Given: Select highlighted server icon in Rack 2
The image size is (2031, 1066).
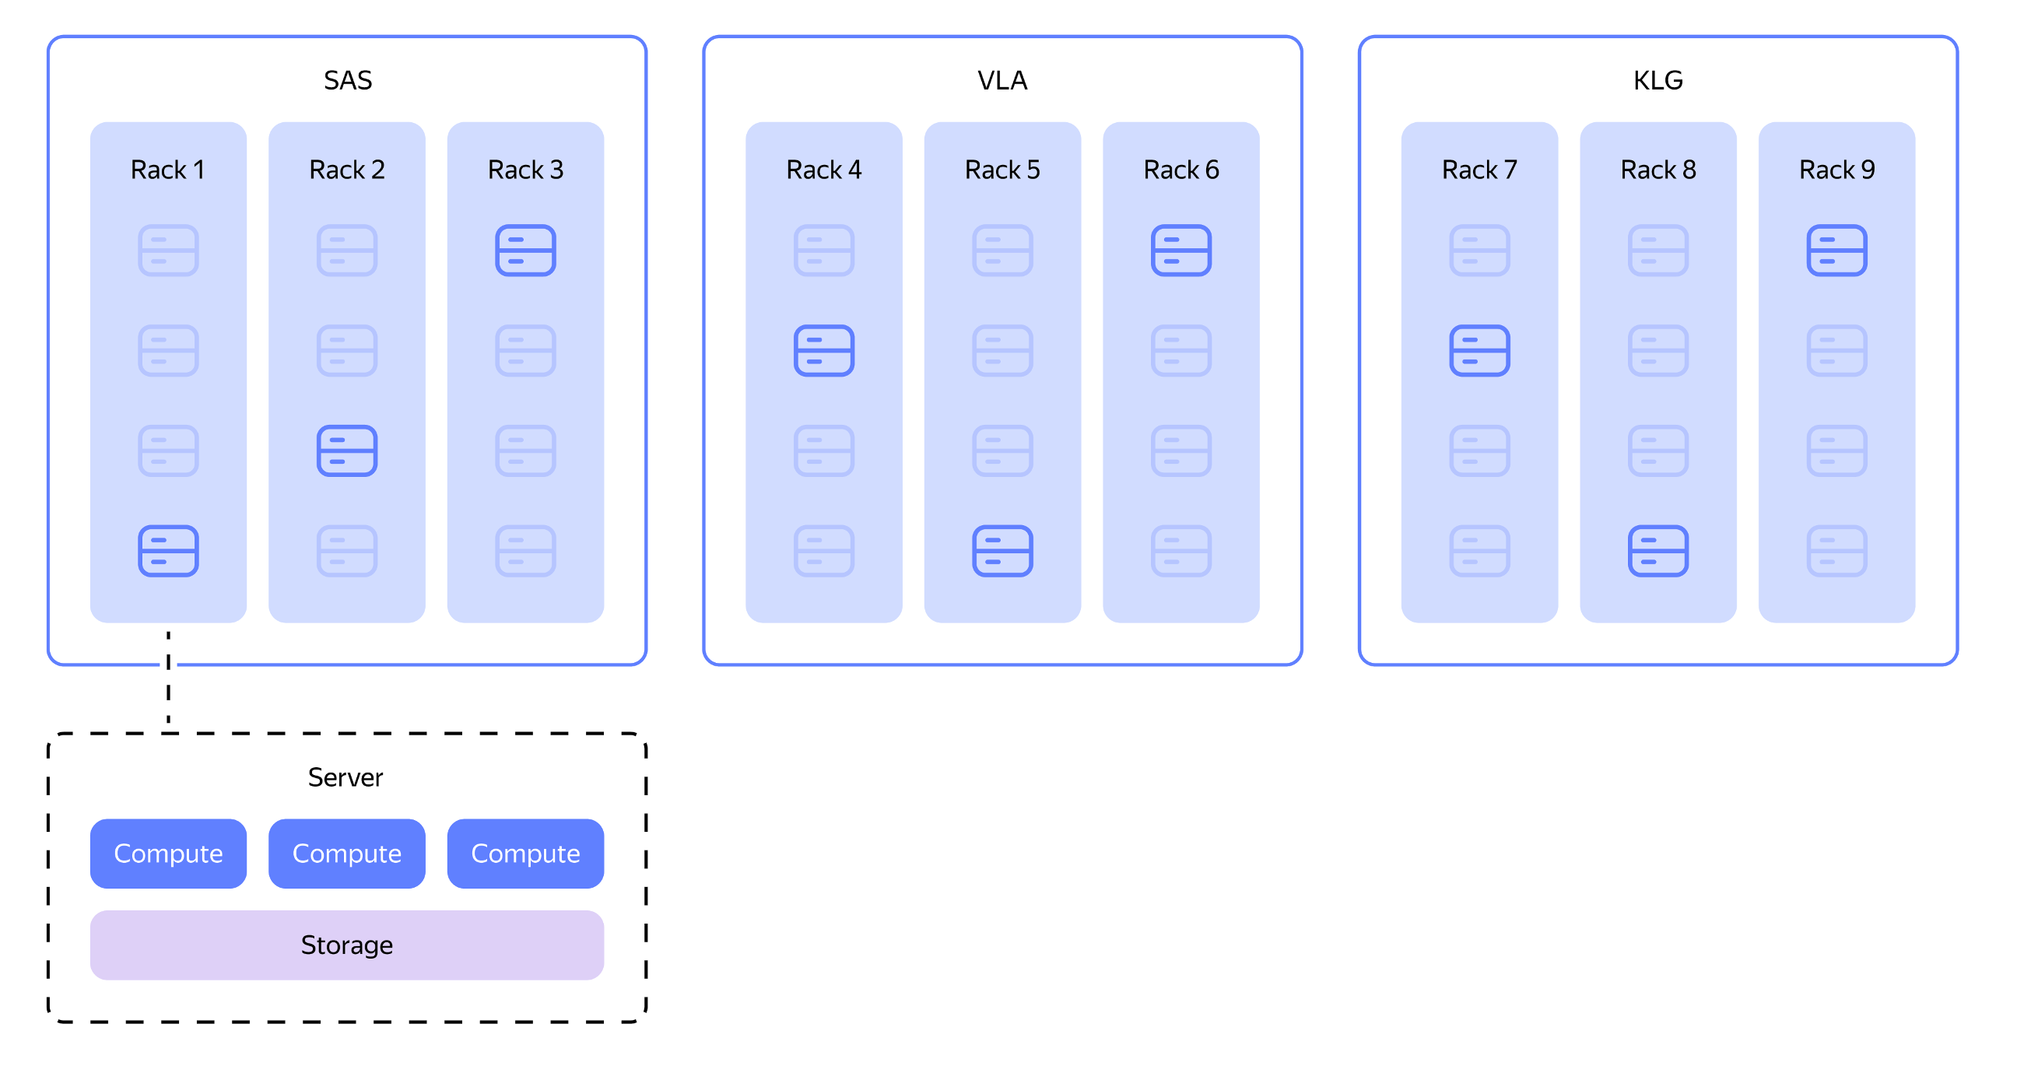Looking at the screenshot, I should [x=347, y=451].
